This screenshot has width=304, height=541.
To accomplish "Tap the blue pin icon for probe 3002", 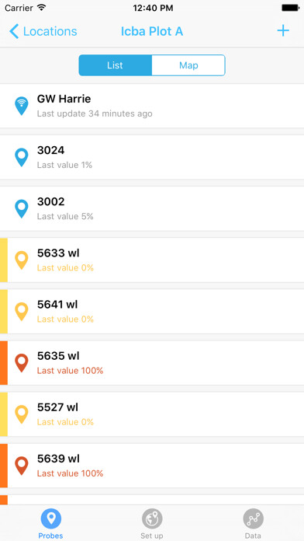I will coord(22,209).
